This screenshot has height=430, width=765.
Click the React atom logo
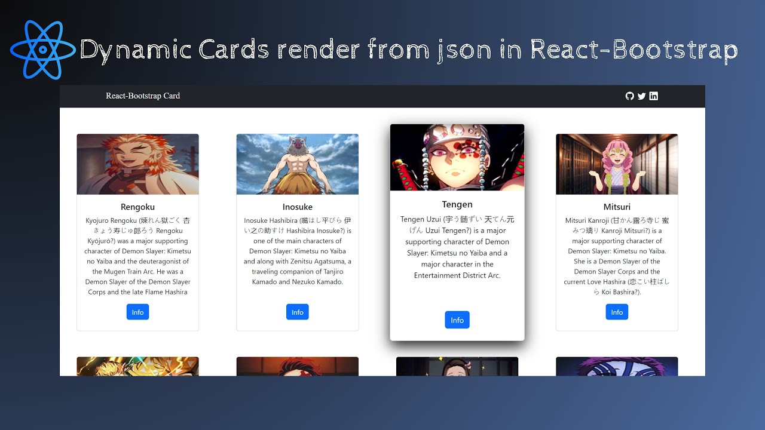[x=43, y=50]
